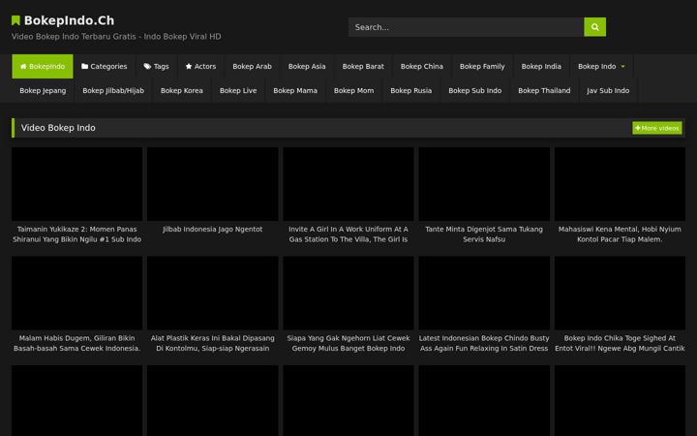Open the Bokep Jepang menu item

point(43,90)
